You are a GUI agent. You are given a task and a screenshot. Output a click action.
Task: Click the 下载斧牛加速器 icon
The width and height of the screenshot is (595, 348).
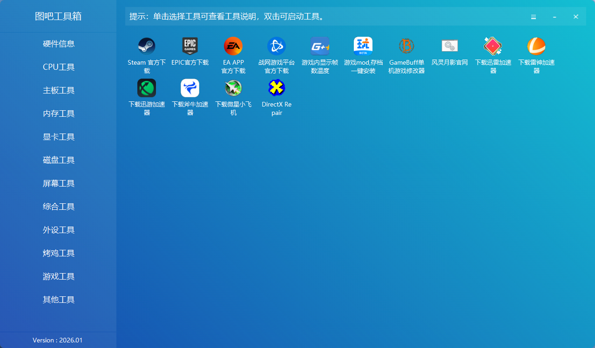(190, 88)
